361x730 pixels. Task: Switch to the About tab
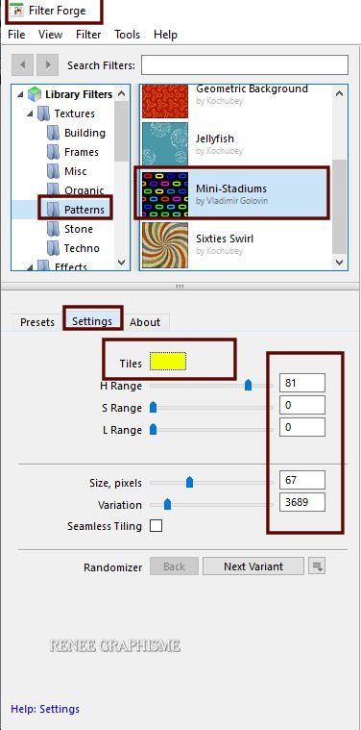click(145, 322)
